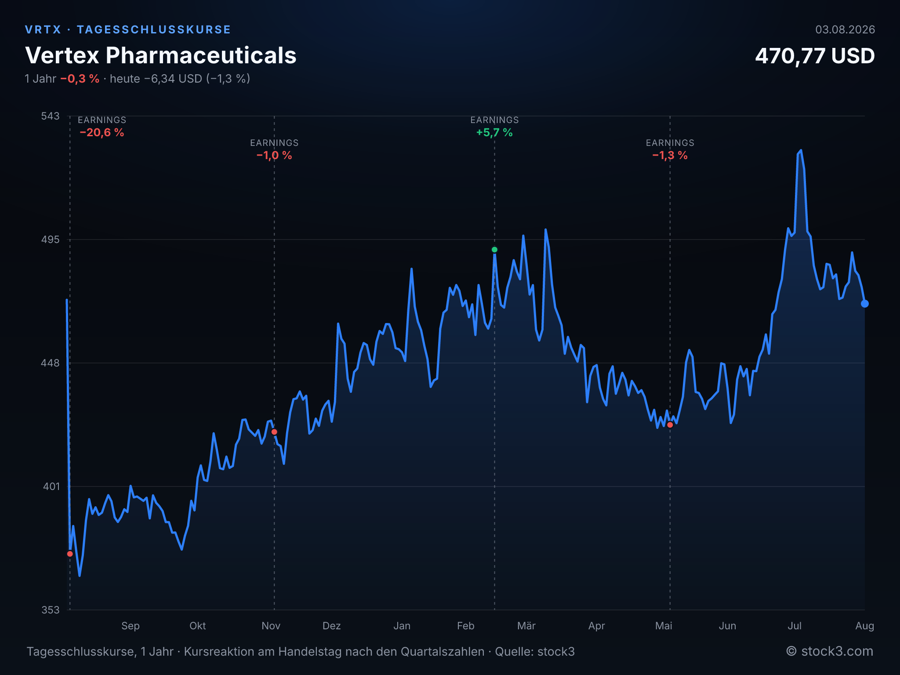The height and width of the screenshot is (675, 900).
Task: Click the 'VRTX · TAGESSCHLUSSKURSE' header text
Action: tap(128, 29)
